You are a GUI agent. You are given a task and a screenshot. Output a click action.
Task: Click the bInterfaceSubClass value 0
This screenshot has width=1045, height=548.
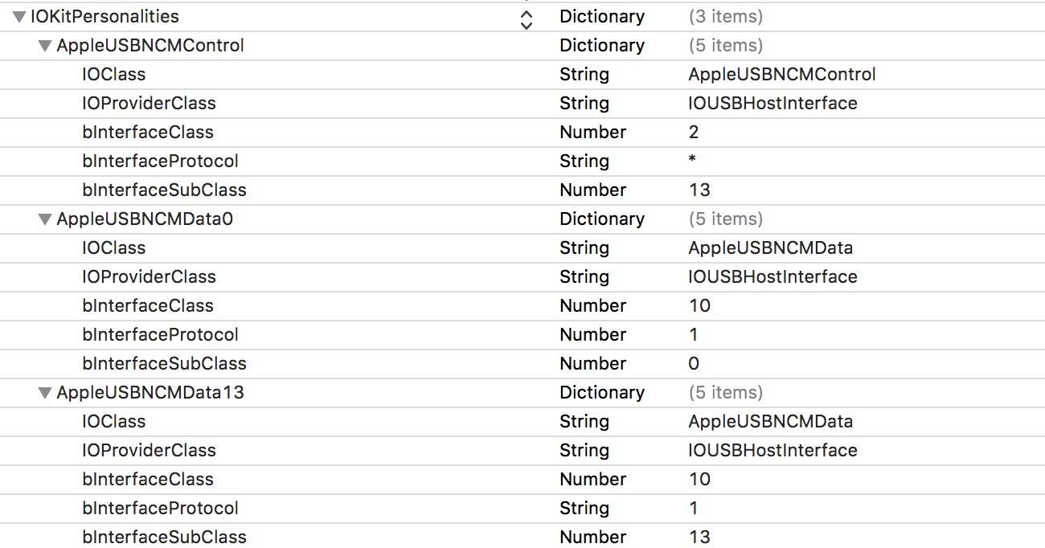[694, 363]
